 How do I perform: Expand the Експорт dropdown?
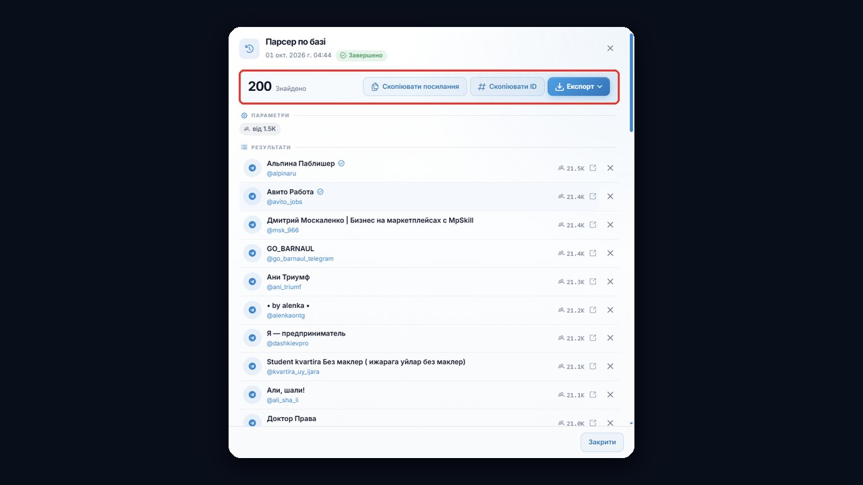click(578, 87)
